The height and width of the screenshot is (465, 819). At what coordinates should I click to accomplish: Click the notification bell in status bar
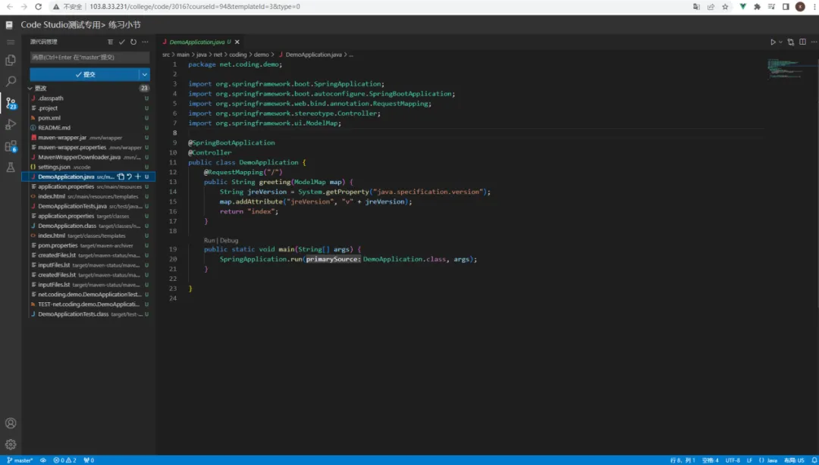click(814, 460)
